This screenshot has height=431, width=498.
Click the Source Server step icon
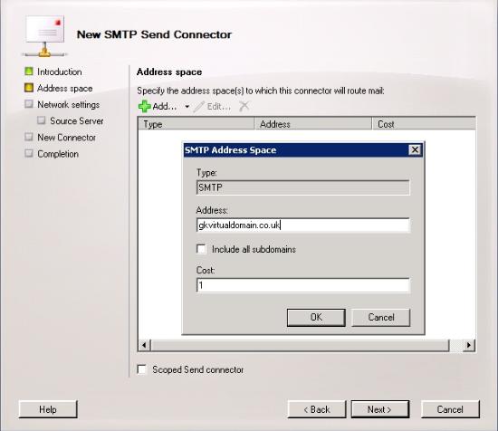(42, 120)
